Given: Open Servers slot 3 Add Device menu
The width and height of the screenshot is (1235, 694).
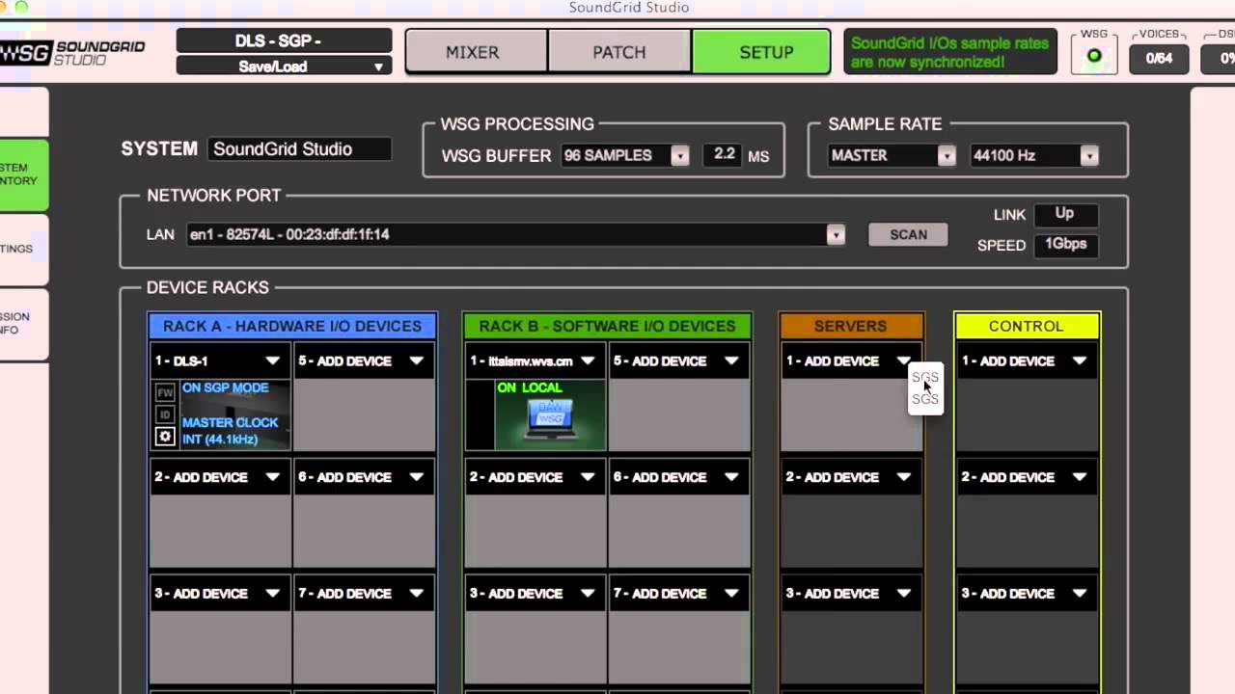Looking at the screenshot, I should [851, 594].
